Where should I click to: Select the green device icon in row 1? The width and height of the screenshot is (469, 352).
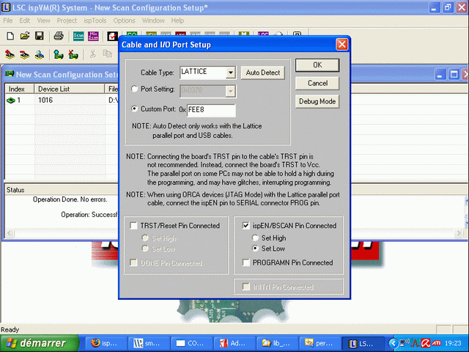11,100
